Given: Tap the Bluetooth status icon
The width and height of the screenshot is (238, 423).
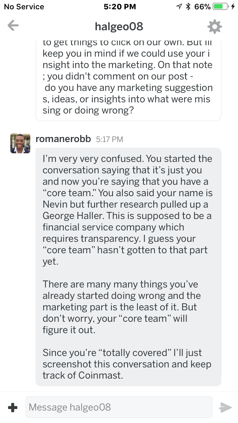Looking at the screenshot, I should tap(188, 7).
